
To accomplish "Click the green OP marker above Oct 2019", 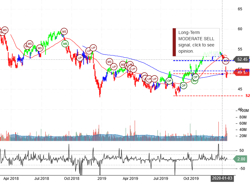I will click(x=196, y=77).
